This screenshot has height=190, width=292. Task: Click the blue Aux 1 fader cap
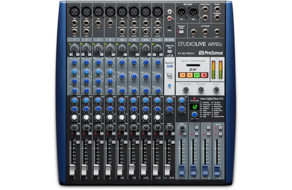coord(193,170)
